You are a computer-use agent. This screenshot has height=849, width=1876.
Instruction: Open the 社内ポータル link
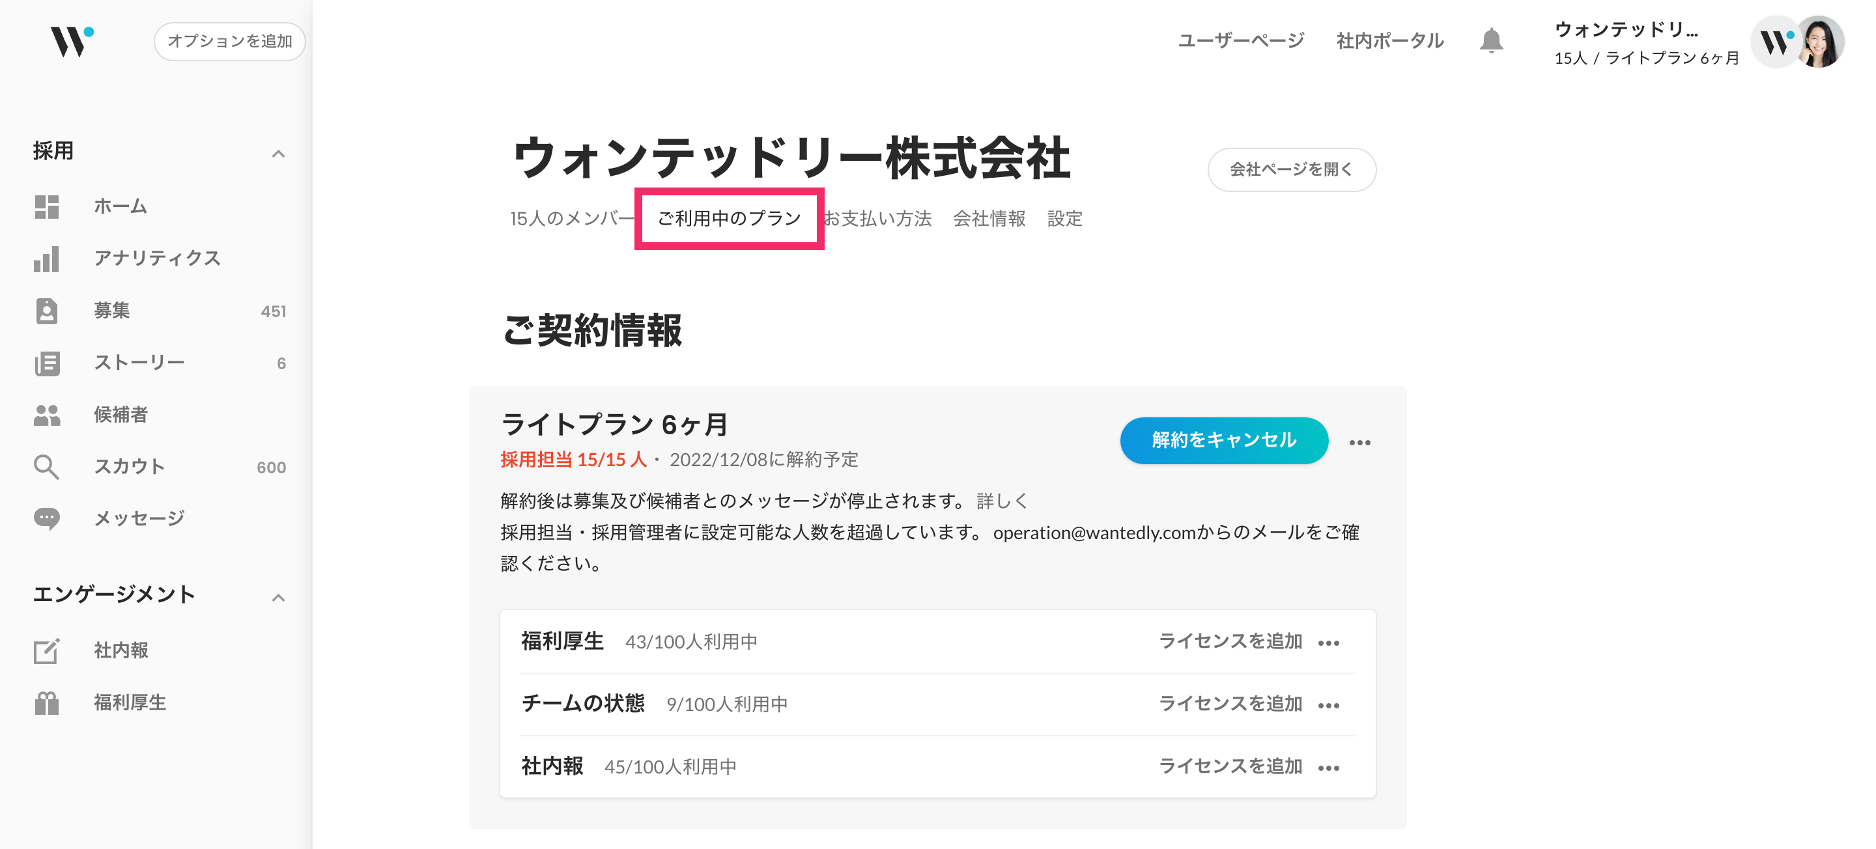1389,41
